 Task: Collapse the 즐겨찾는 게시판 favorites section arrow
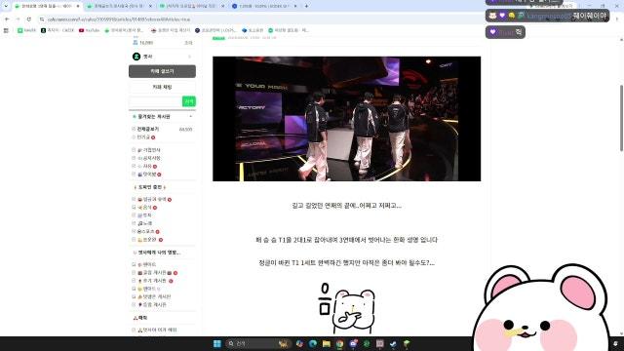[x=191, y=117]
